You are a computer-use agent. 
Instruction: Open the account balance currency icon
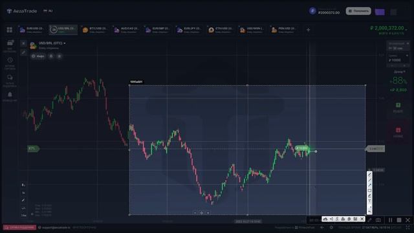pyautogui.click(x=312, y=11)
